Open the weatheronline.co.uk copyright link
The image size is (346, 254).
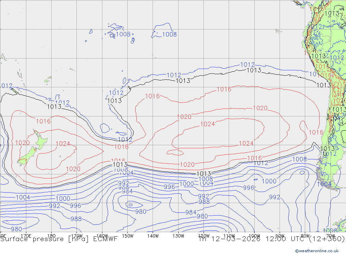(x=317, y=251)
